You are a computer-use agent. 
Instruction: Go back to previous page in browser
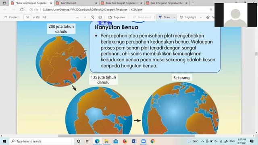[5, 10]
